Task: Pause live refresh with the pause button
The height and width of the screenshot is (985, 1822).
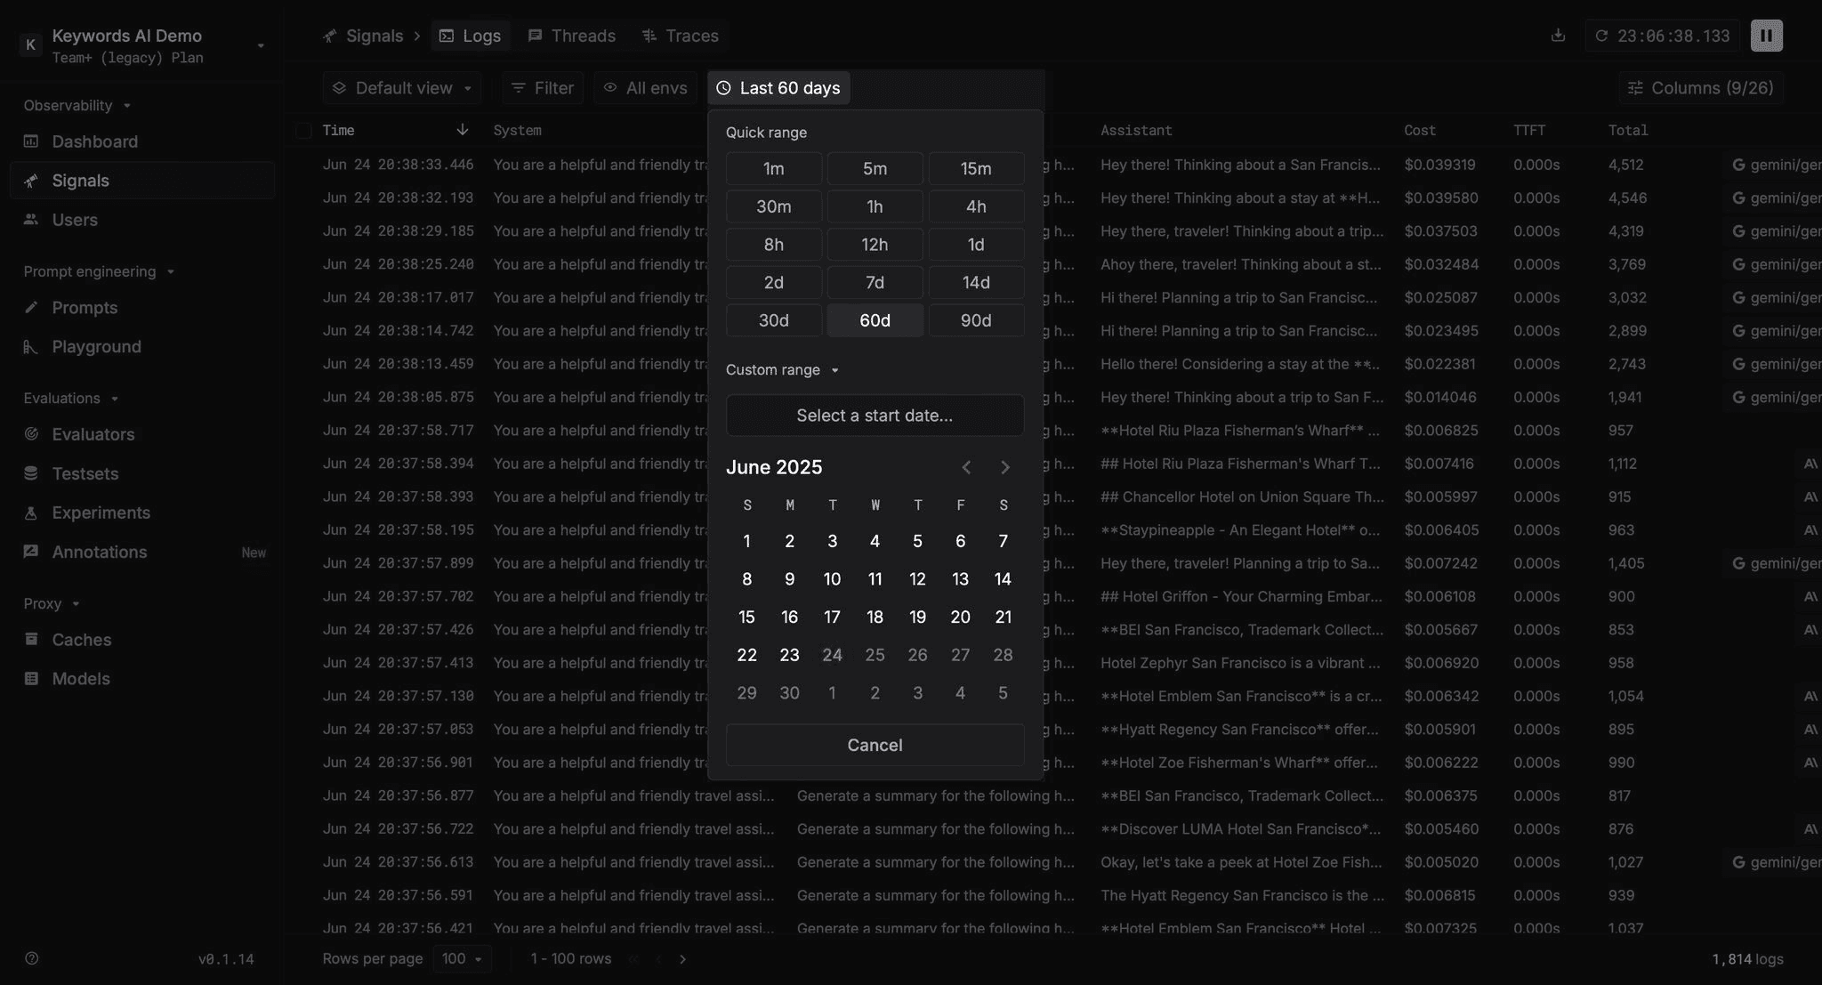Action: click(1766, 36)
